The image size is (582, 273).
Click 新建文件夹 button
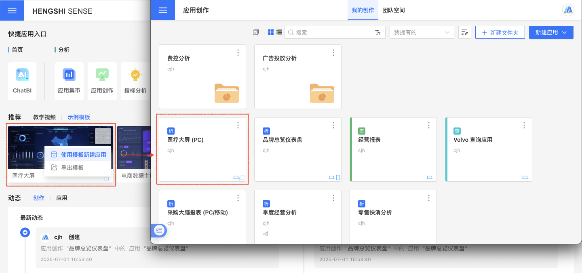500,32
